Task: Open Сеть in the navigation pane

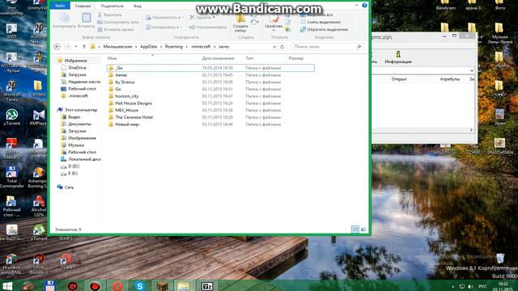Action: [x=69, y=187]
